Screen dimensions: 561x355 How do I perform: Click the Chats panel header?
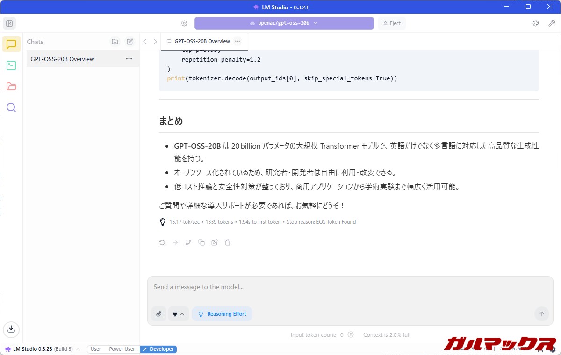coord(35,42)
